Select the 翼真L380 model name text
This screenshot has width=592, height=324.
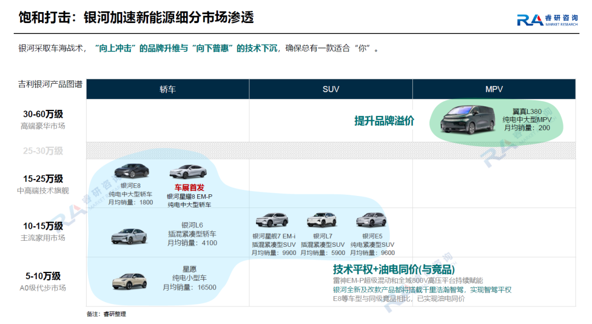(x=527, y=111)
